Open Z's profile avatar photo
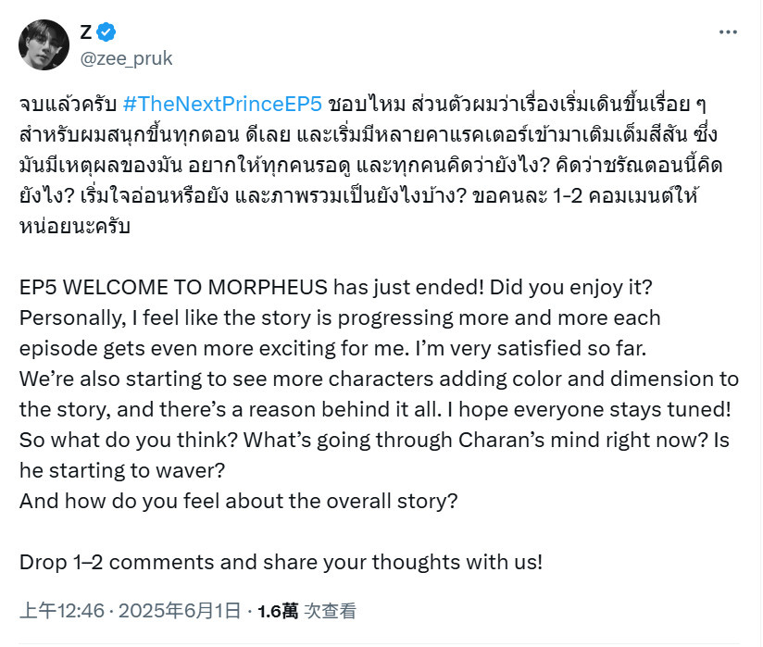This screenshot has height=647, width=763. (x=44, y=44)
